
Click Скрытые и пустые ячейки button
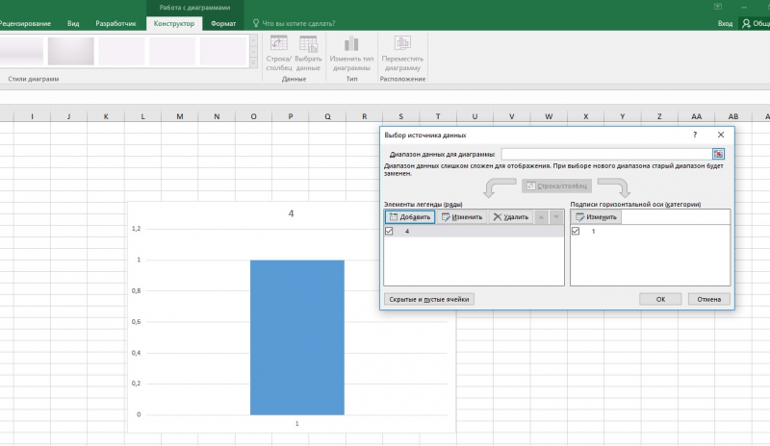tap(428, 299)
